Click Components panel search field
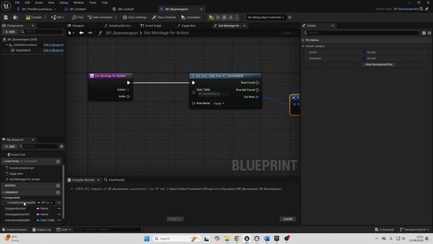433x244 pixels. pyautogui.click(x=42, y=32)
